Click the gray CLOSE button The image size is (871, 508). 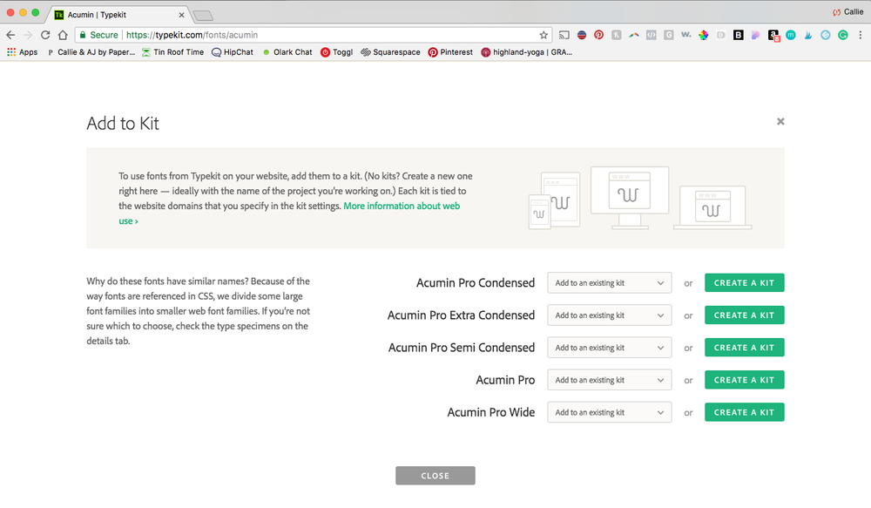[x=435, y=476]
